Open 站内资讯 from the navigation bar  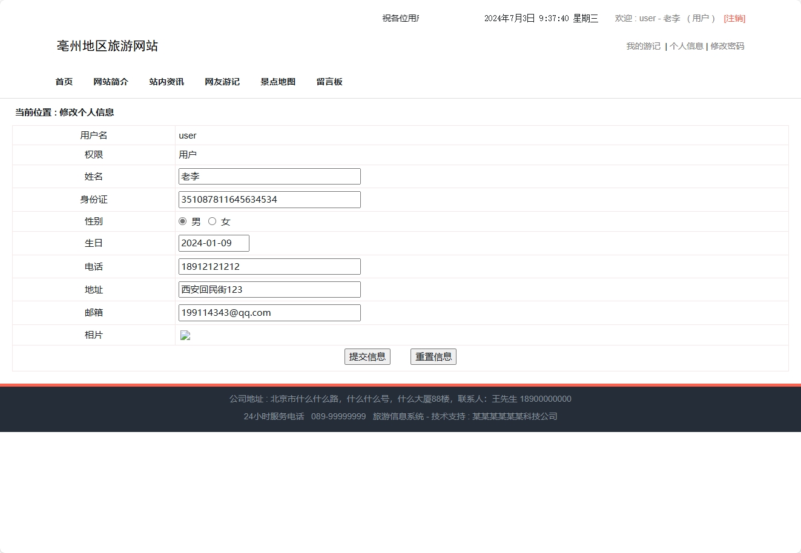click(166, 82)
